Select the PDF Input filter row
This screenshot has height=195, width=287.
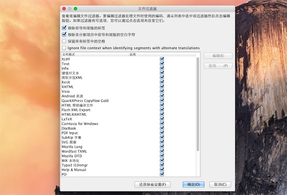pos(129,132)
